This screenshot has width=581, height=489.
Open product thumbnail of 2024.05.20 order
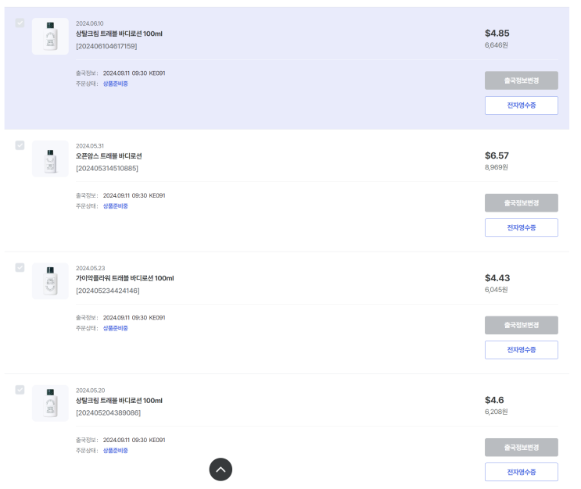pyautogui.click(x=50, y=403)
